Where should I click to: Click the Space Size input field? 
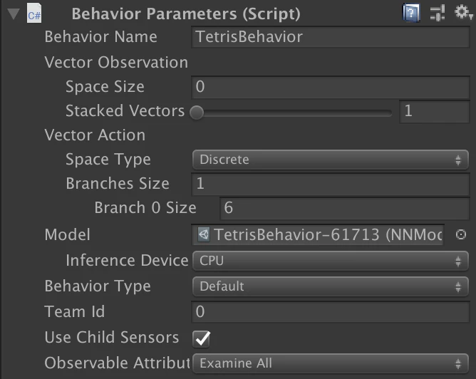(x=330, y=87)
